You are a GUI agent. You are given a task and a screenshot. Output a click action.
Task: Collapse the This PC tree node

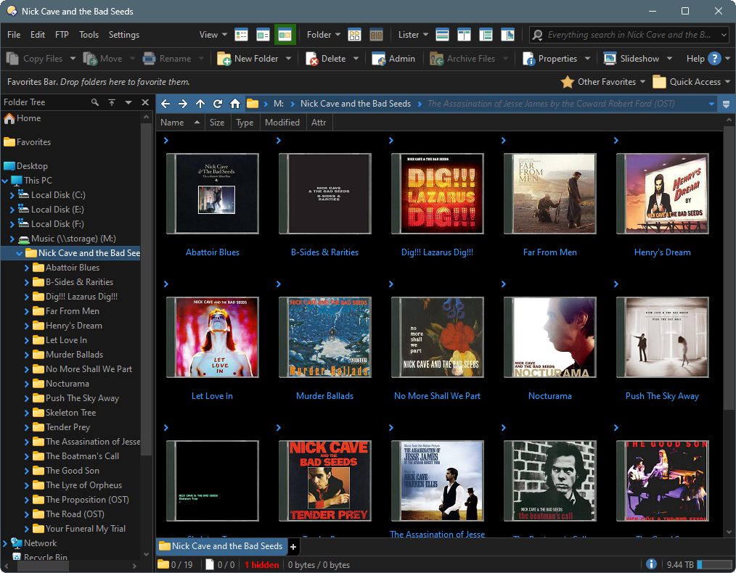pyautogui.click(x=5, y=181)
